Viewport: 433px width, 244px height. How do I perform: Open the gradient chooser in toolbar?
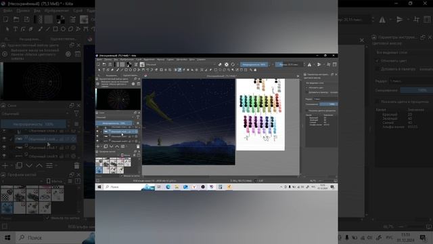(x=116, y=64)
